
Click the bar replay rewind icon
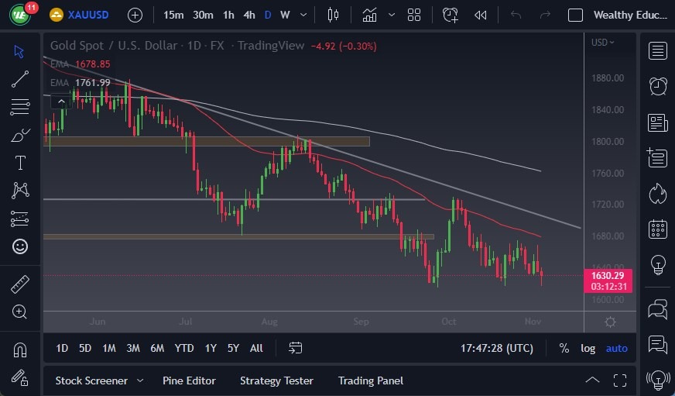481,15
